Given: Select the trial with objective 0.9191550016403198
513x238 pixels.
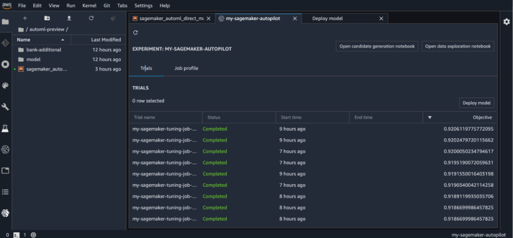Looking at the screenshot, I should [x=313, y=174].
